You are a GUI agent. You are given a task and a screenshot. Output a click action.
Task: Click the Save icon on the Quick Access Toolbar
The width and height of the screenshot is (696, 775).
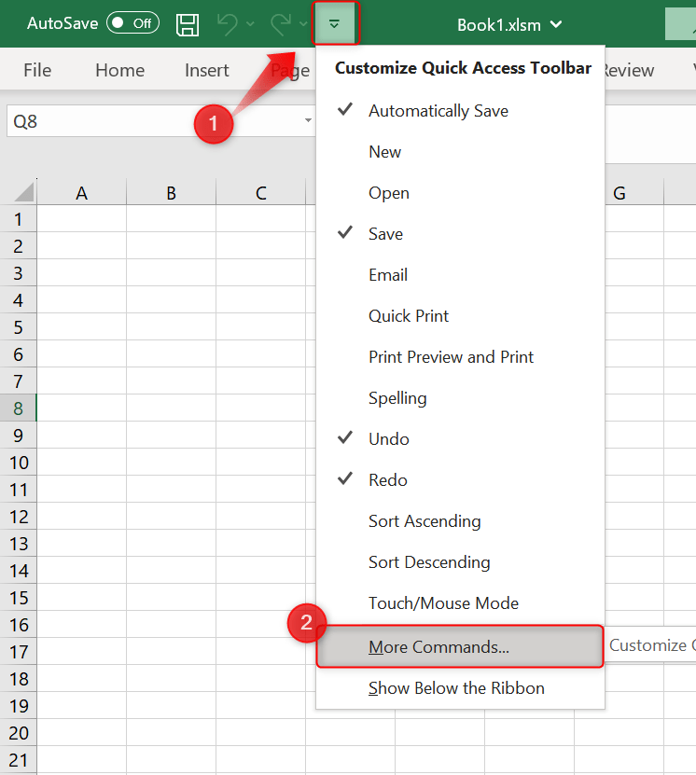click(187, 24)
